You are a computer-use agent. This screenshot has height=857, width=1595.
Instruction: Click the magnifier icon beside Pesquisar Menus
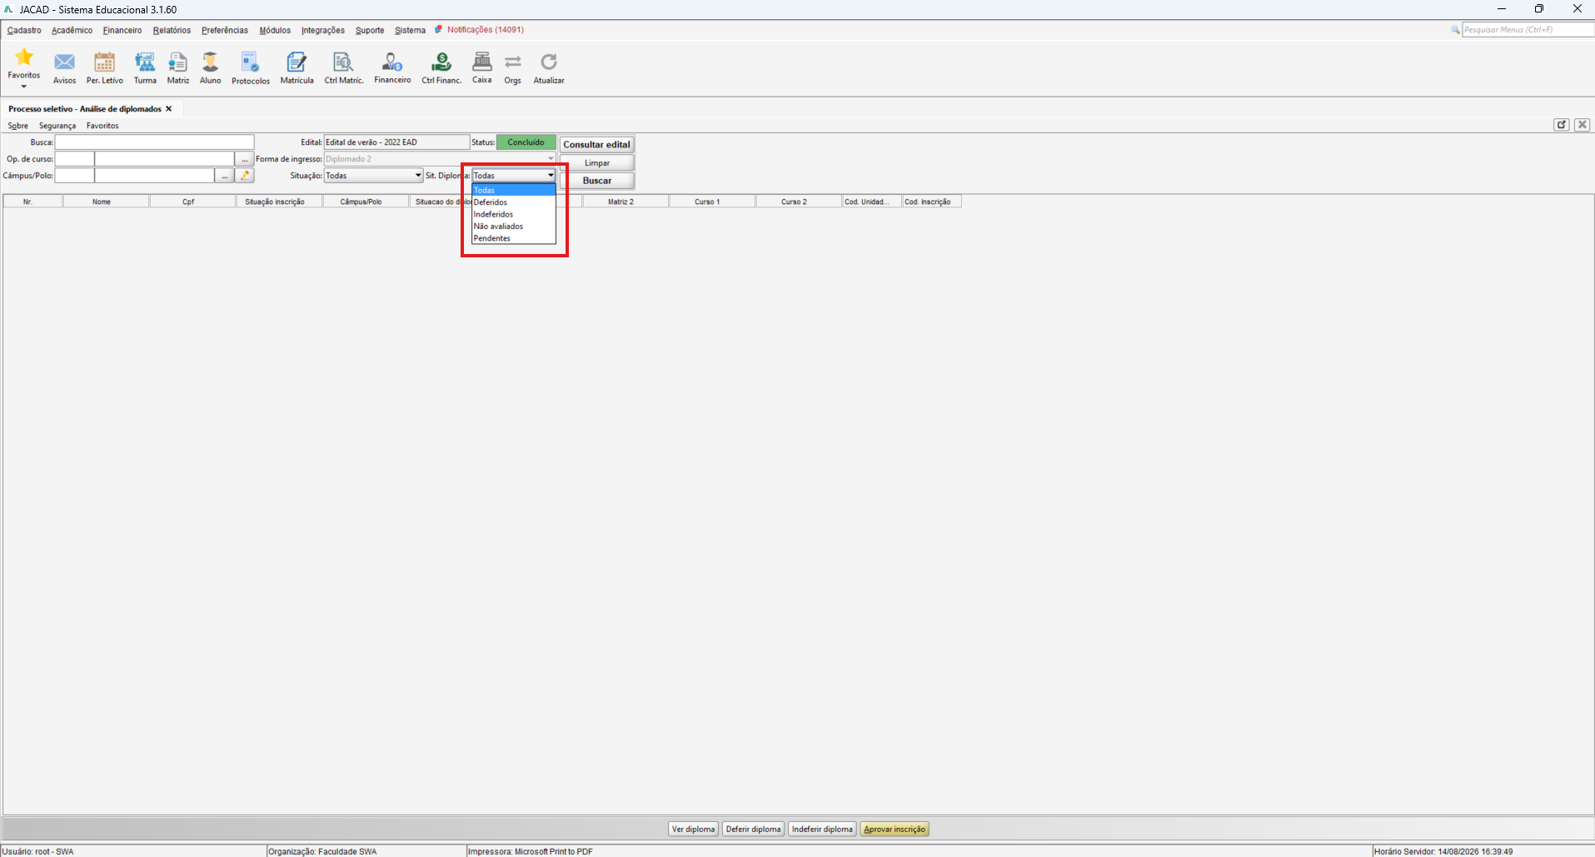coord(1455,30)
